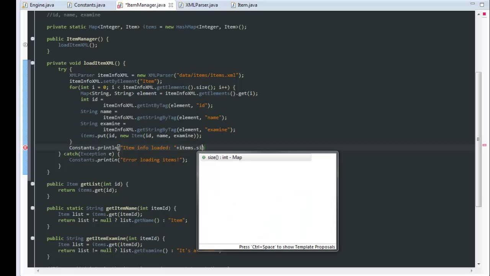Collapse the getItemExamine method fold
This screenshot has height=276, width=490.
click(x=33, y=238)
